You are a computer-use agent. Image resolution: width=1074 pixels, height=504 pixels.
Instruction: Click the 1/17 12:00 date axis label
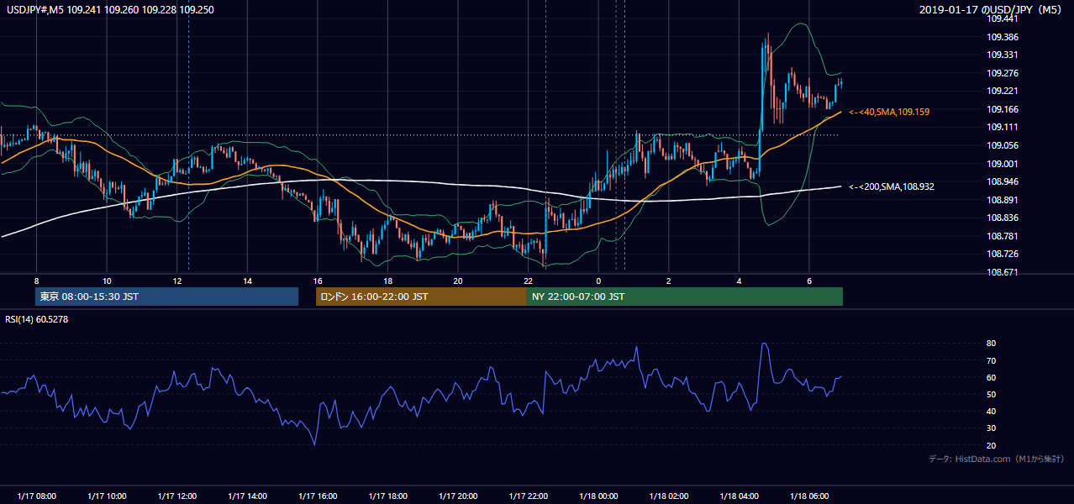click(x=177, y=496)
